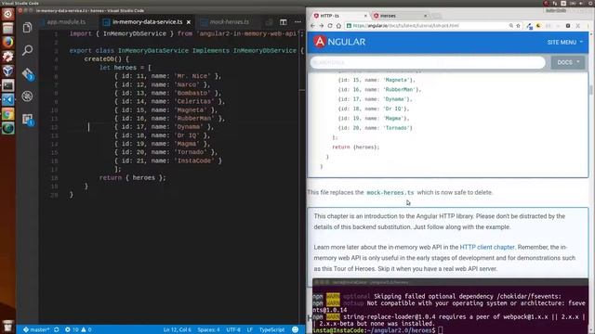This screenshot has width=595, height=334.
Task: Click zoom magnifier icon in address bar
Action: 510,26
